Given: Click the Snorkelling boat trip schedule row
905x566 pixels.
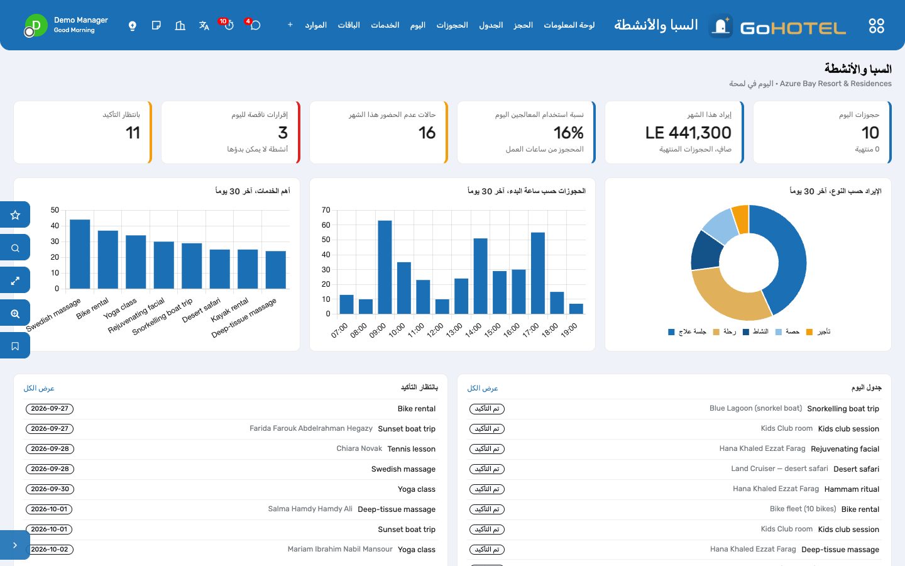Looking at the screenshot, I should 674,409.
